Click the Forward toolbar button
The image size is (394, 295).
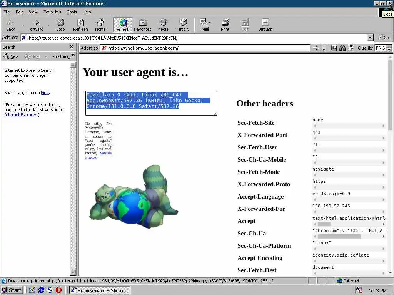coord(35,25)
